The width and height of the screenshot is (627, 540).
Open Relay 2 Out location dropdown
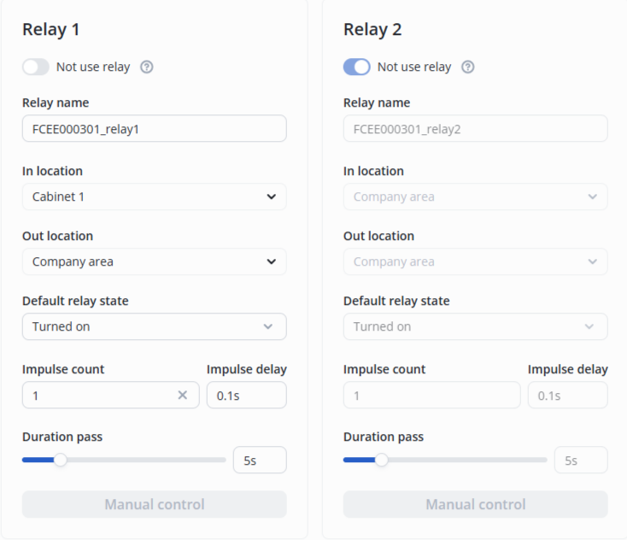tap(475, 261)
